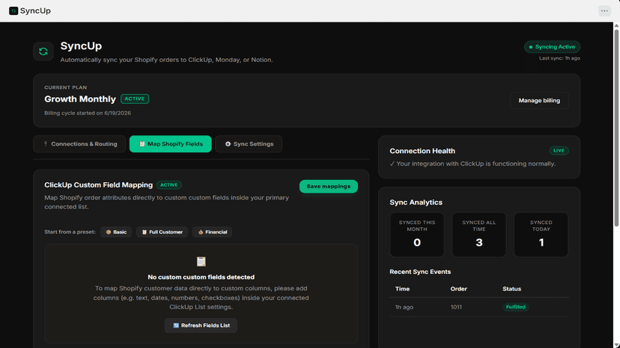Viewport: 620px width, 348px height.
Task: Click the Synced This Month card
Action: (417, 234)
